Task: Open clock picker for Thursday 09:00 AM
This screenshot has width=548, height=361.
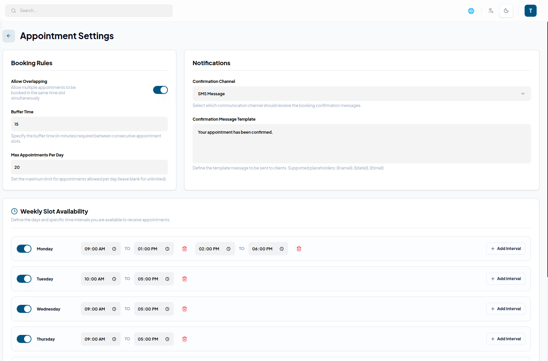Action: 114,339
